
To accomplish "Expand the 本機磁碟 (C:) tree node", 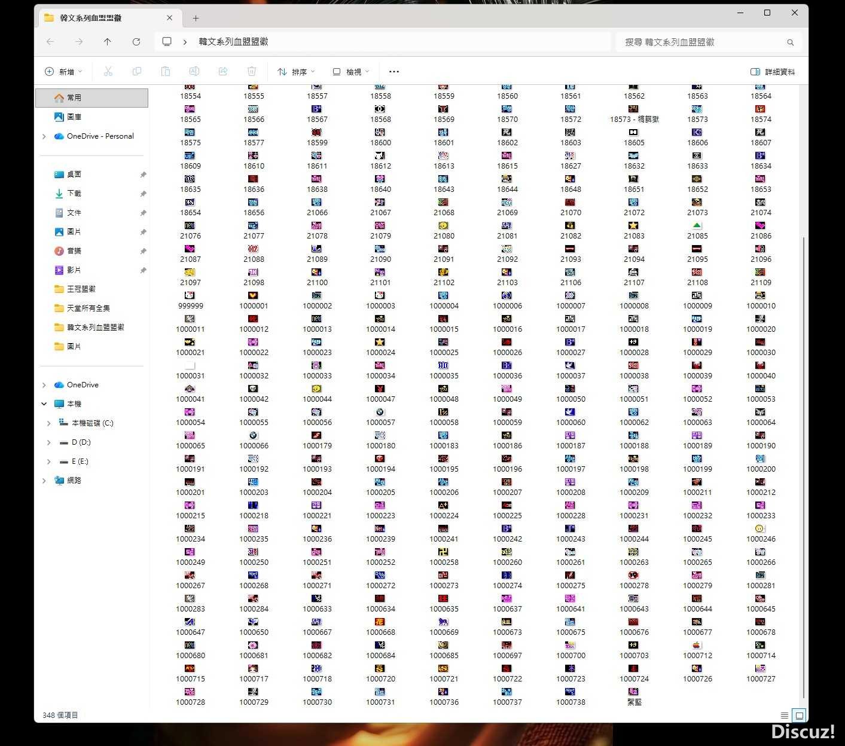I will point(48,423).
